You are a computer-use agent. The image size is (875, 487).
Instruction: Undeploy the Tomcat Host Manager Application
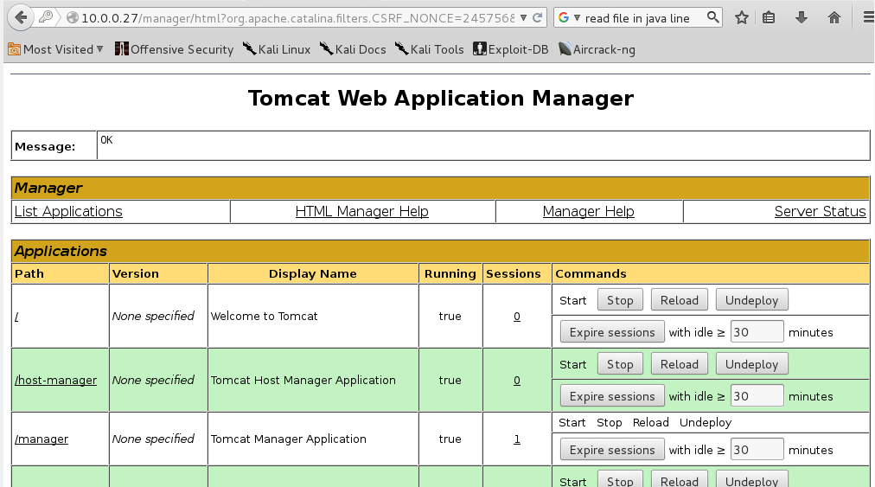coord(751,364)
